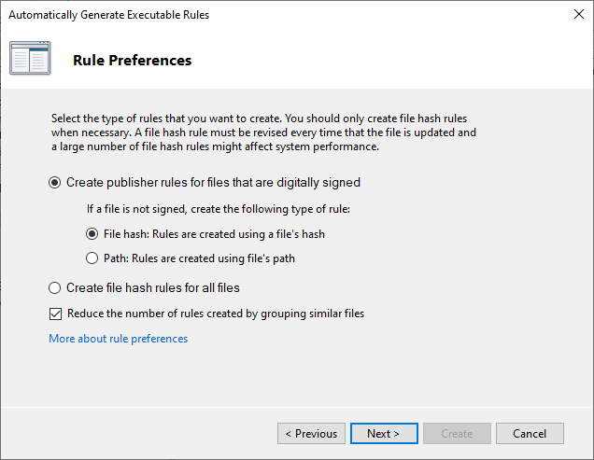The height and width of the screenshot is (460, 594).
Task: Click the greyed-out Create button
Action: click(x=457, y=434)
